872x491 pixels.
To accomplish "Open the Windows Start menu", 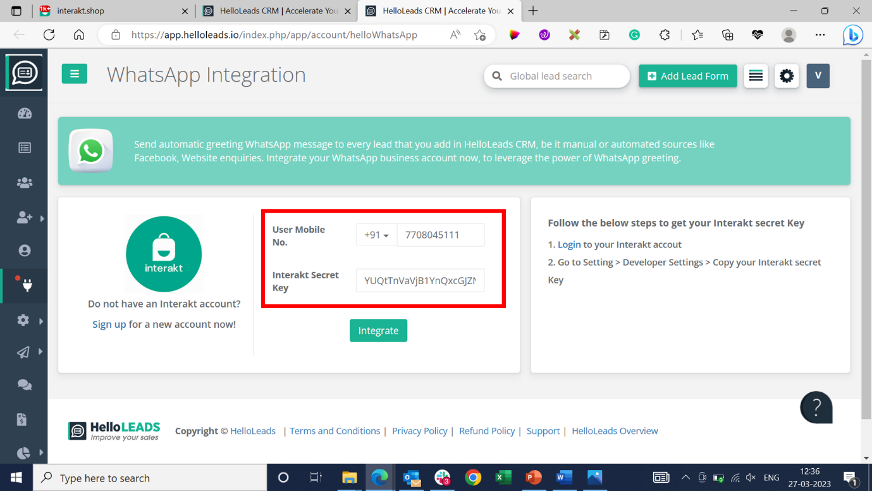I will (16, 478).
